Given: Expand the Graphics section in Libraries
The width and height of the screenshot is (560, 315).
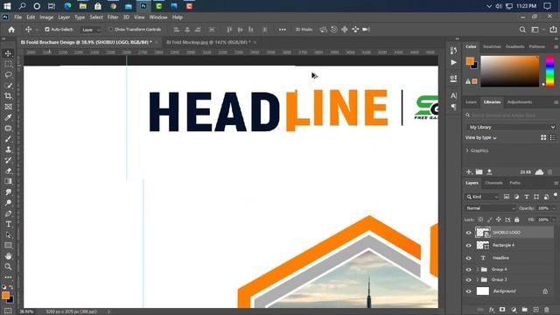Looking at the screenshot, I should click(x=467, y=150).
